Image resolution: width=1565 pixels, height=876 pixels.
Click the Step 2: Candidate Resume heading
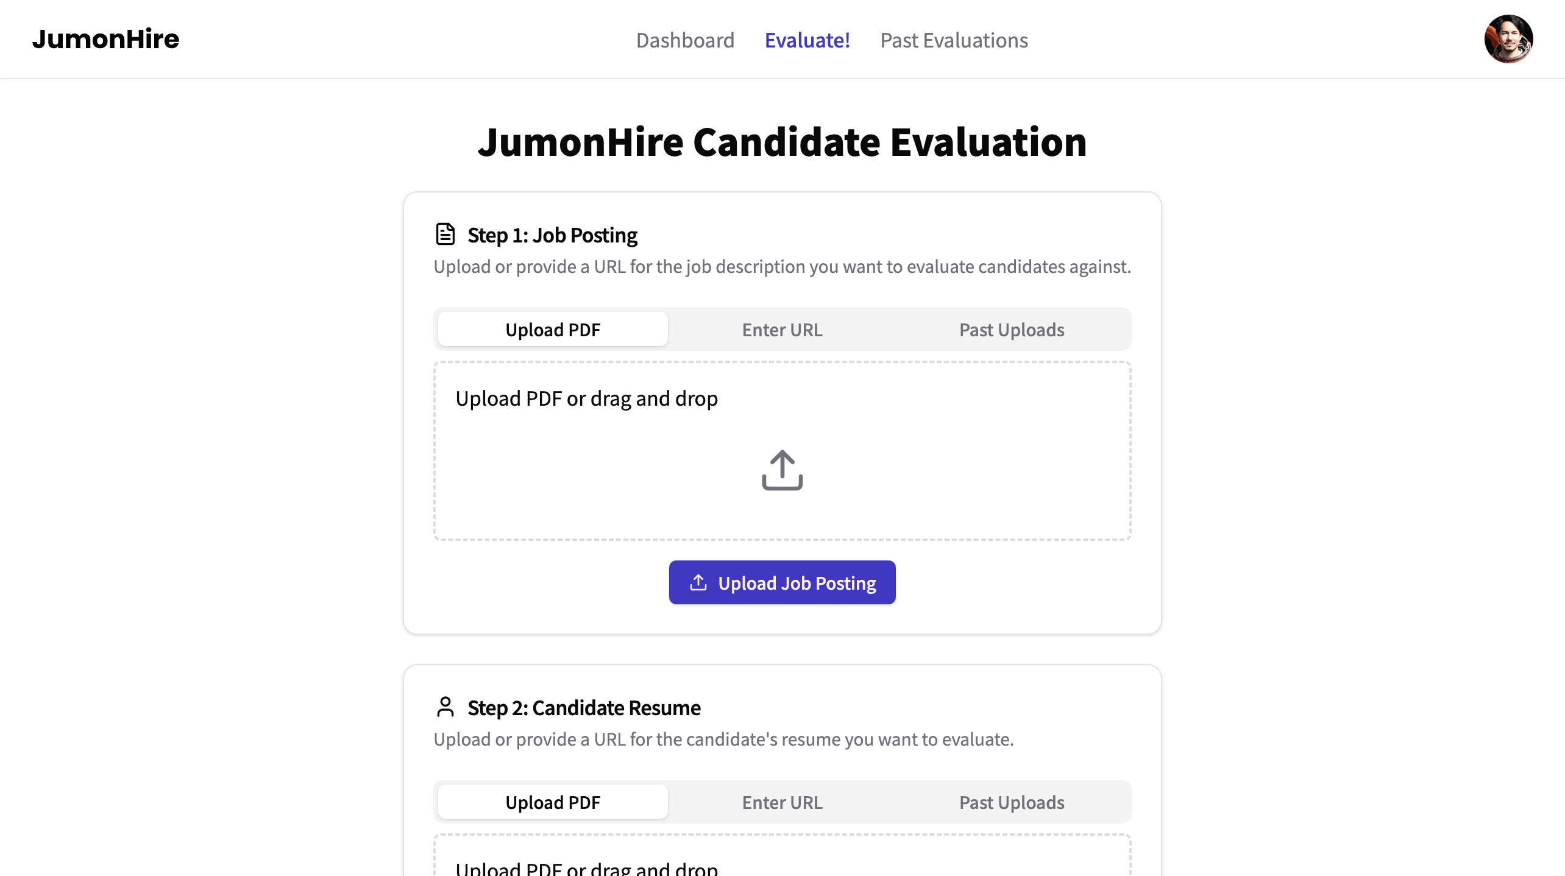click(584, 708)
